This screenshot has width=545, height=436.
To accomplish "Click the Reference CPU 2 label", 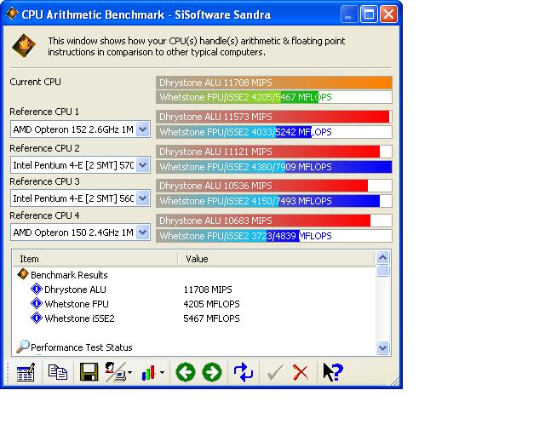I will click(x=44, y=148).
